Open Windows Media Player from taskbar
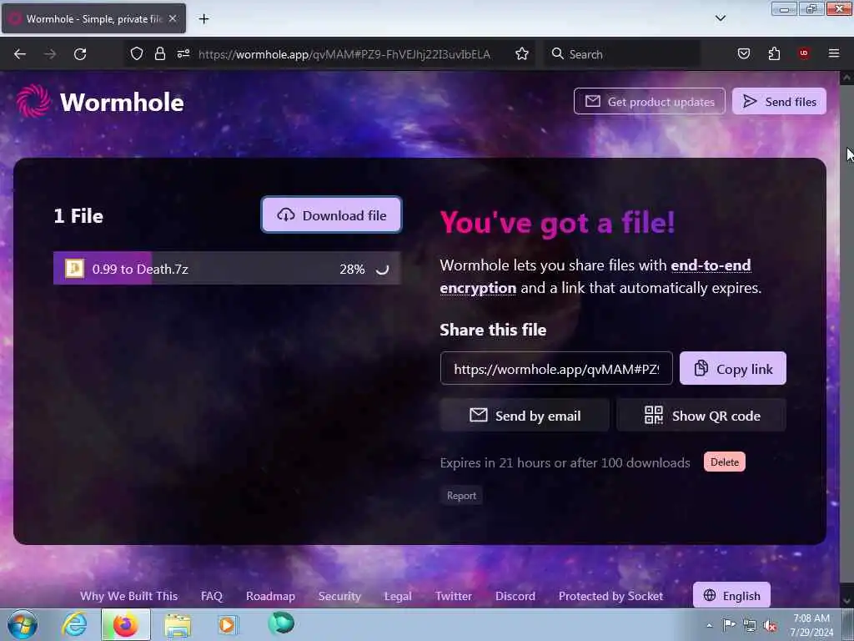Image resolution: width=854 pixels, height=641 pixels. tap(228, 624)
